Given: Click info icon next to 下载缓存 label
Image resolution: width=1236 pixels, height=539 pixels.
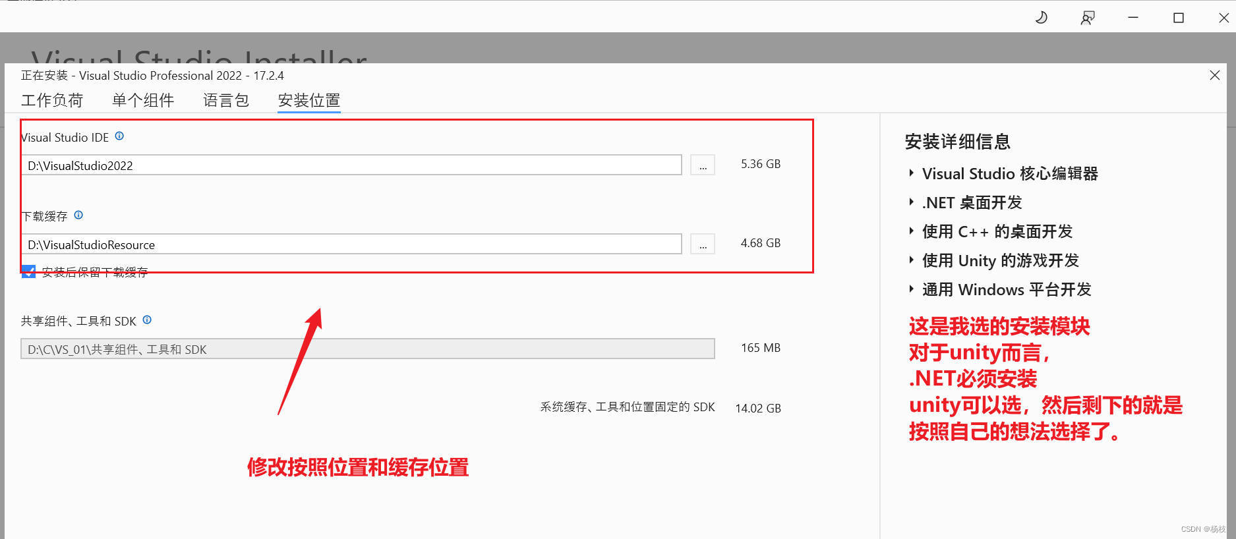Looking at the screenshot, I should (78, 215).
